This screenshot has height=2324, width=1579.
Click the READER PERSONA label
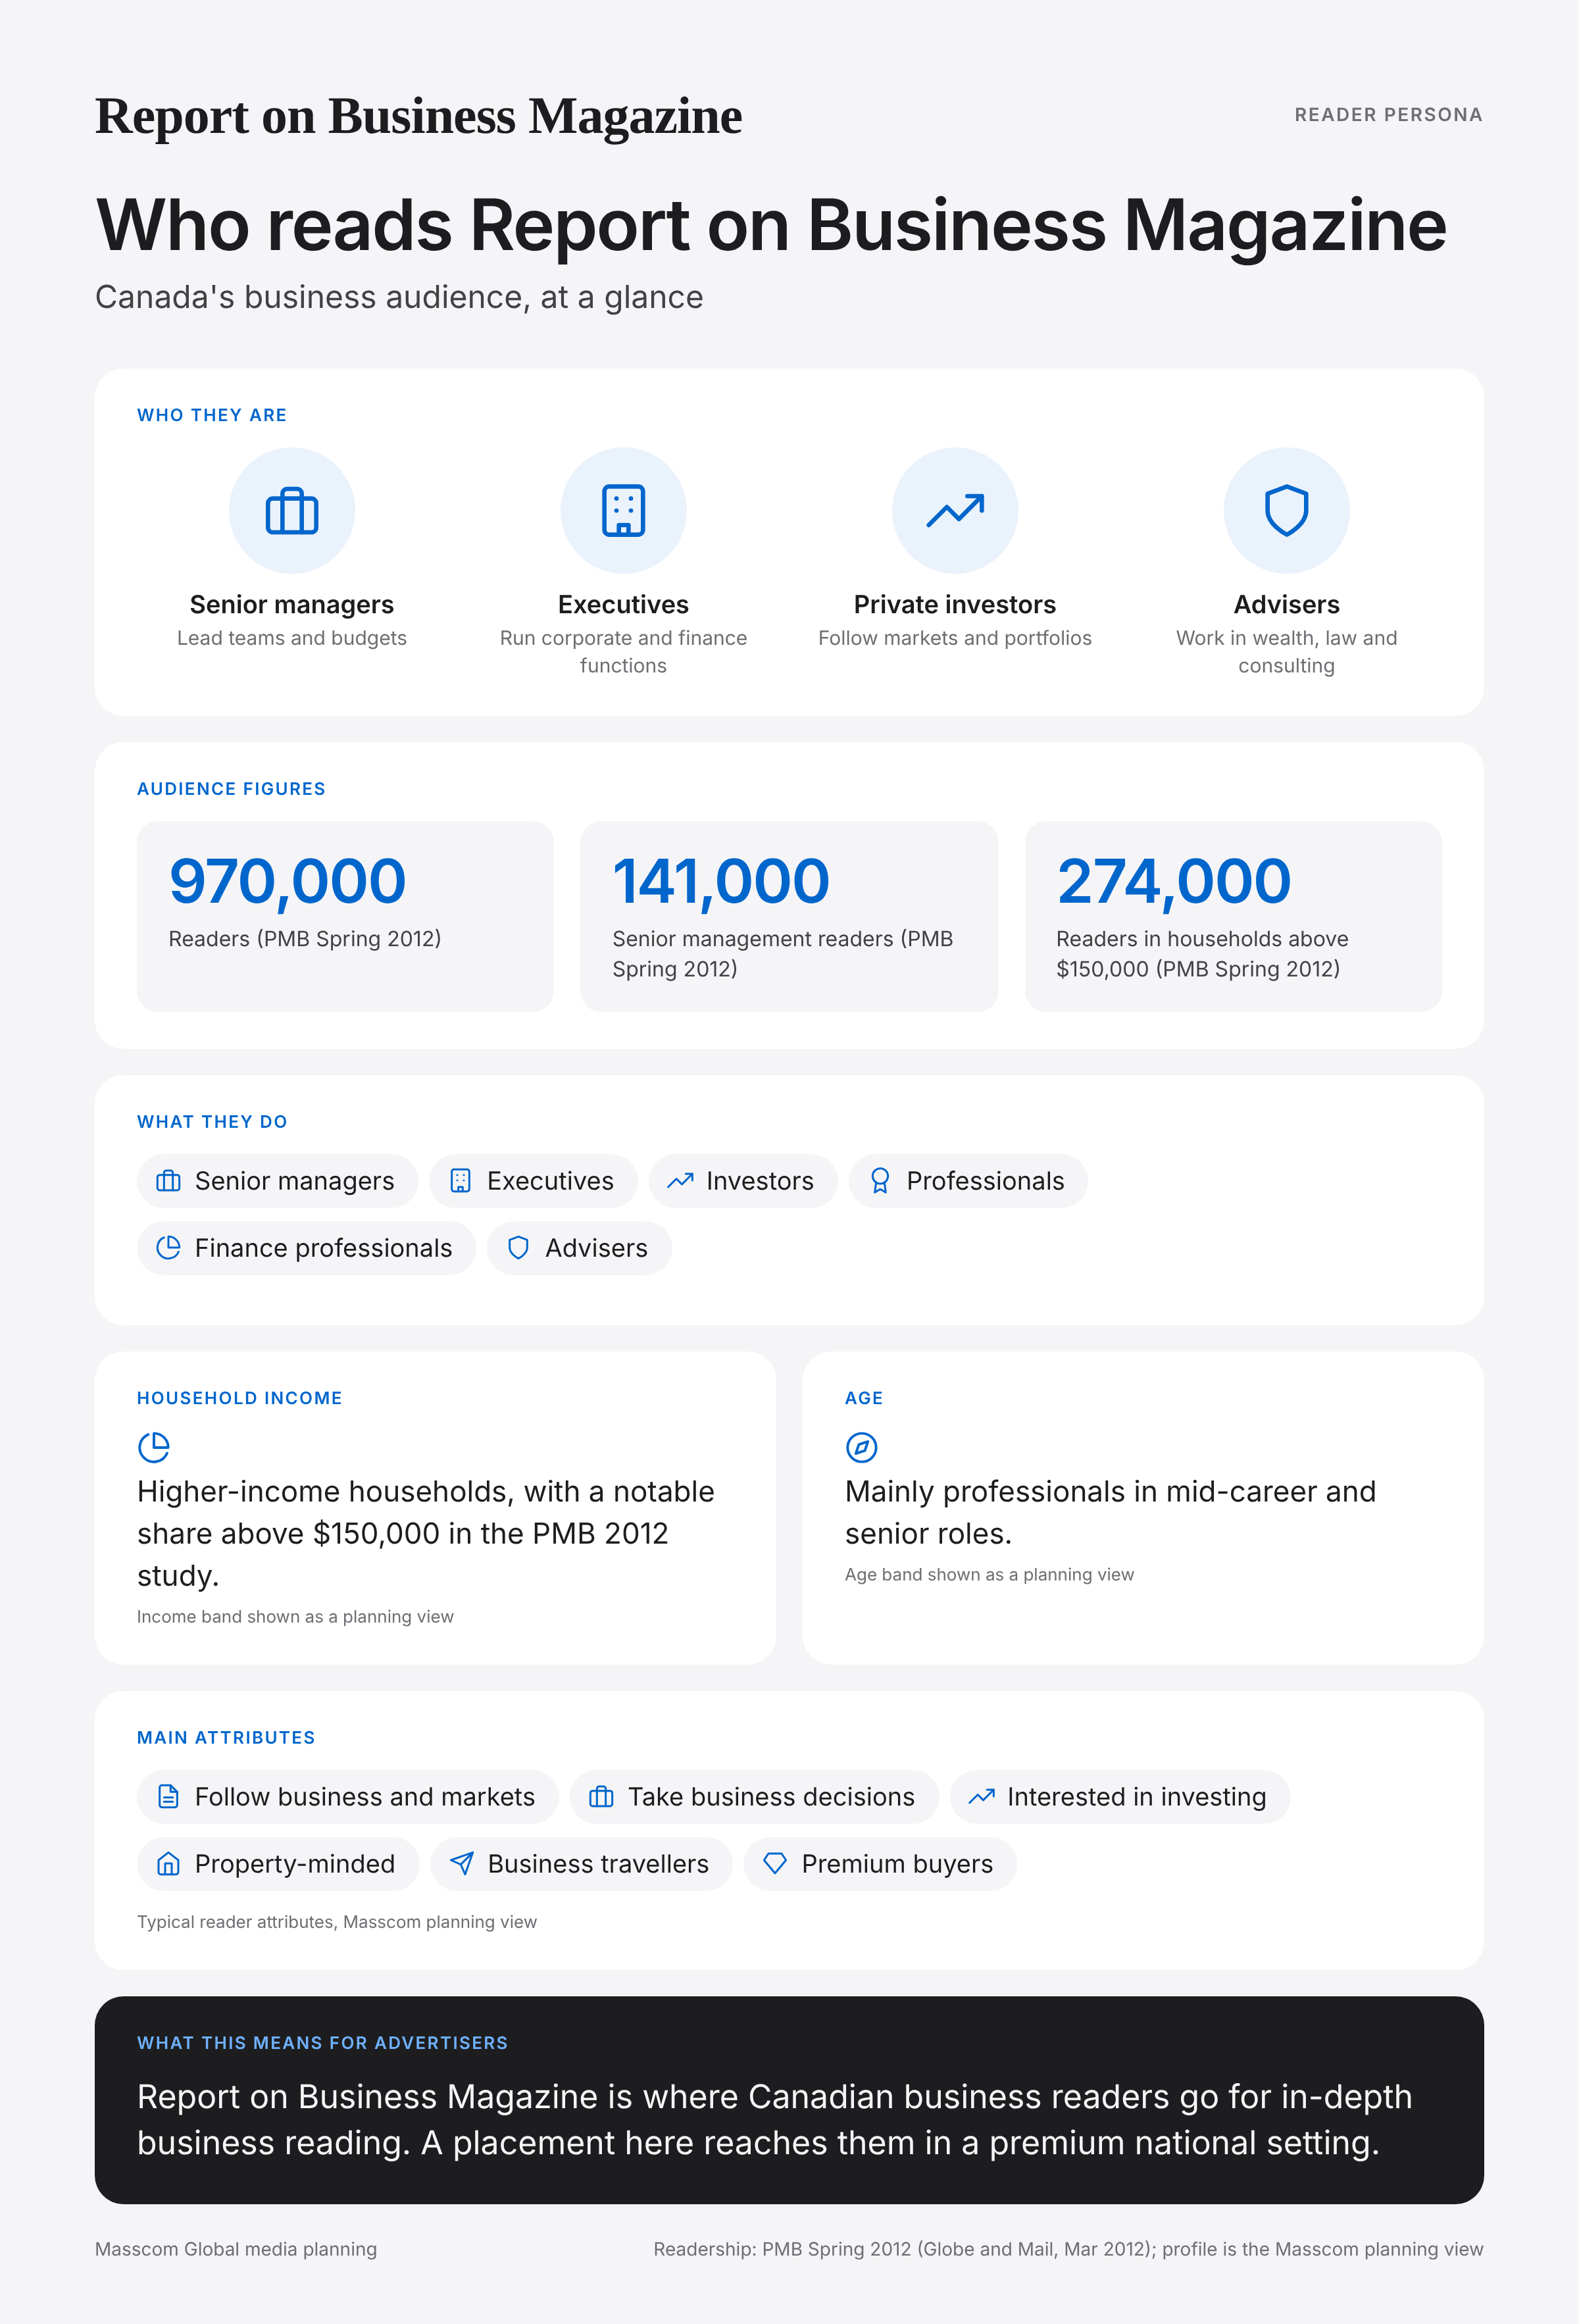1388,115
